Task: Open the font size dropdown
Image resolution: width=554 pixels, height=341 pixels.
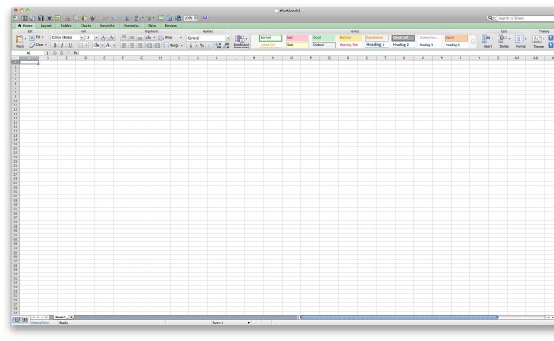Action: click(96, 37)
